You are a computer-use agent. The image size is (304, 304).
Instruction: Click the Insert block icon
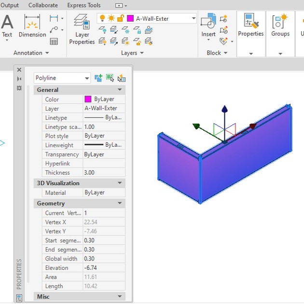click(x=208, y=21)
